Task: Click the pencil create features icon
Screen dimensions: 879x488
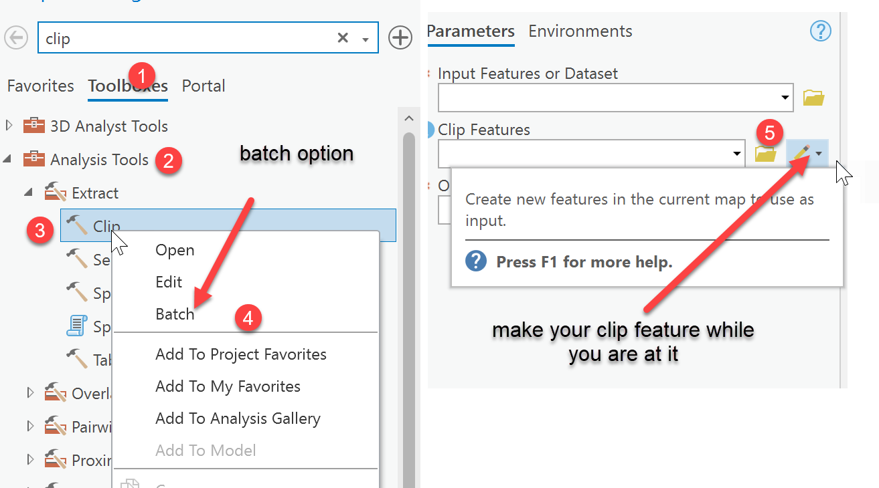Action: click(x=801, y=153)
